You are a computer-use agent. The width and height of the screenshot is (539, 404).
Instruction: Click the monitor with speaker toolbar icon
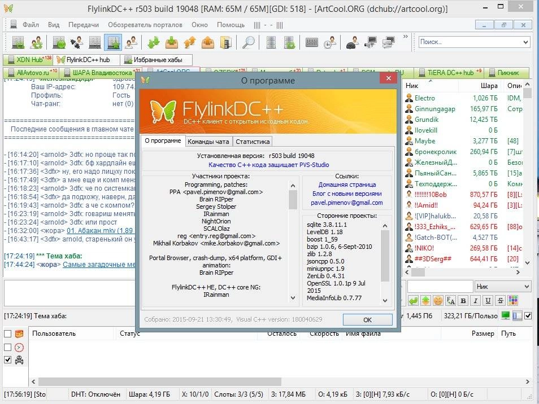(371, 42)
